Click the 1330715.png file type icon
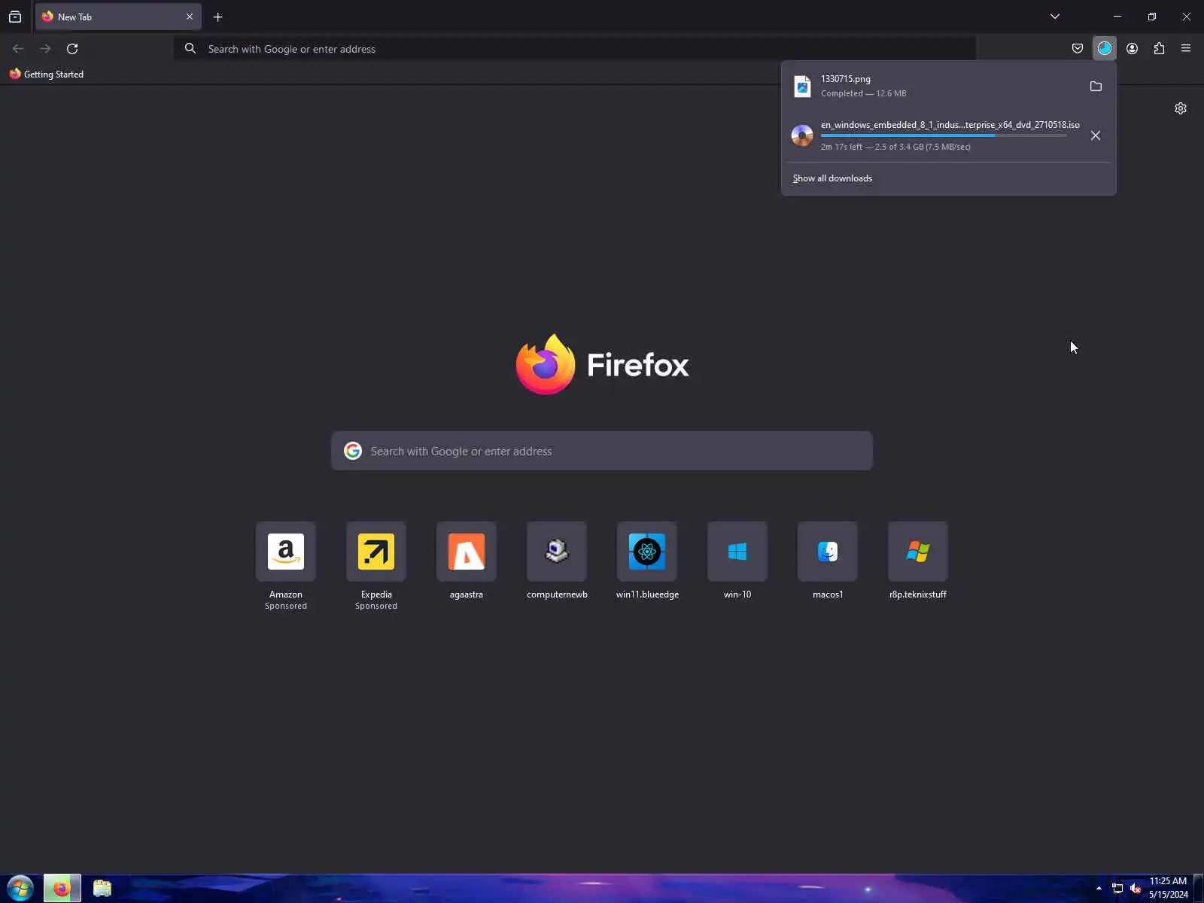Screen dimensions: 1204x903 click(x=803, y=86)
